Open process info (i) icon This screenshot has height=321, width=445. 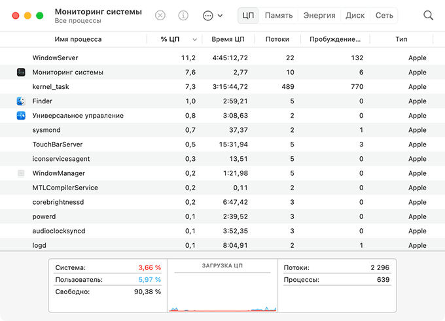tap(183, 15)
